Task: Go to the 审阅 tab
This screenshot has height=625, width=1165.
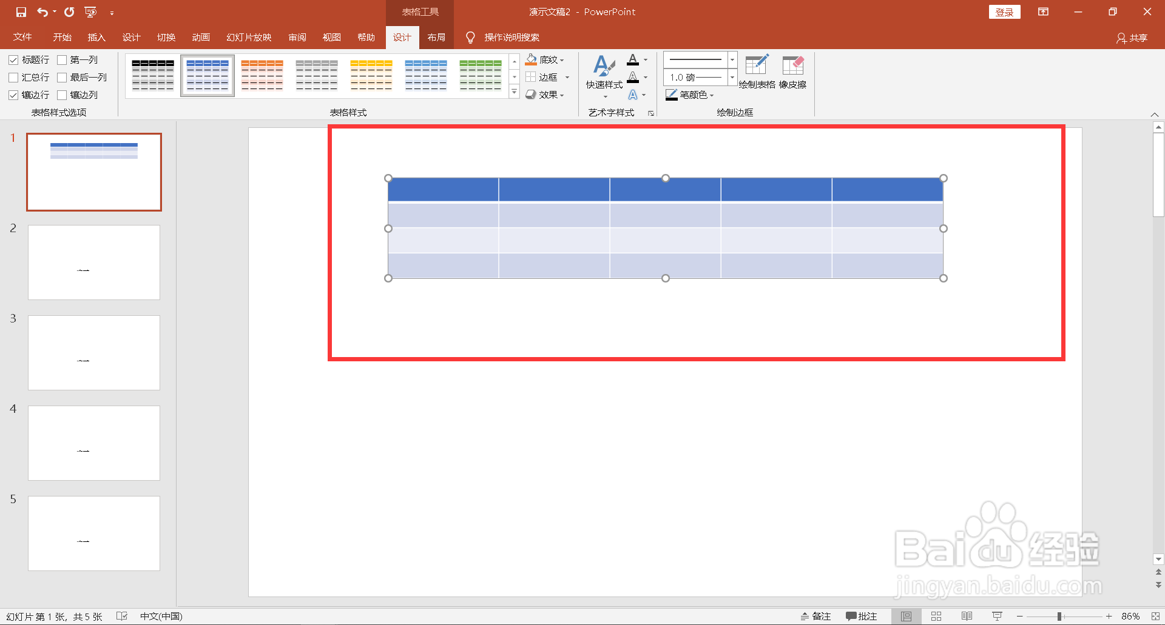Action: click(x=297, y=38)
